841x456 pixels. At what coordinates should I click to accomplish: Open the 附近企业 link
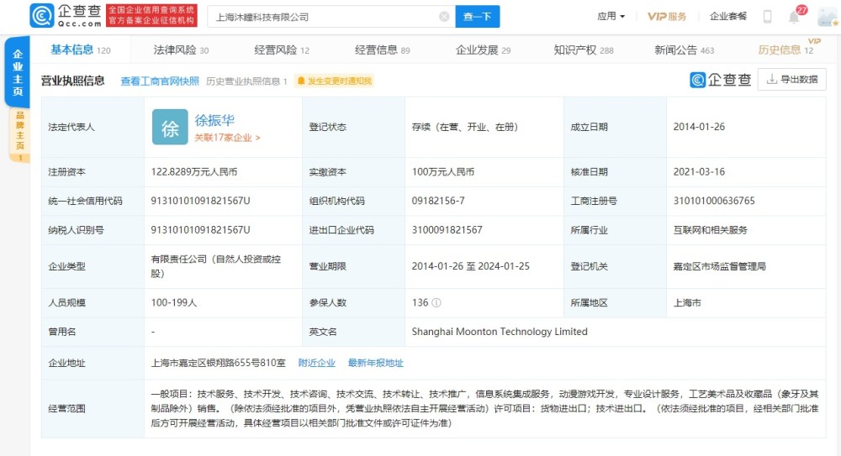tap(316, 363)
